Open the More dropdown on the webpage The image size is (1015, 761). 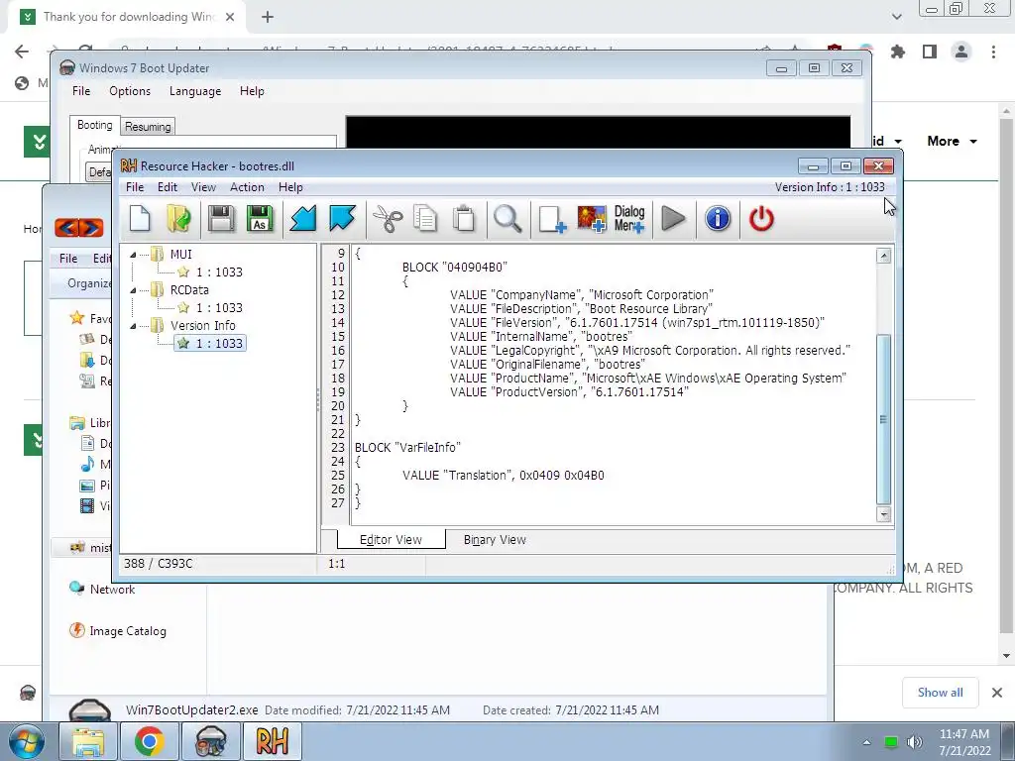coord(952,141)
